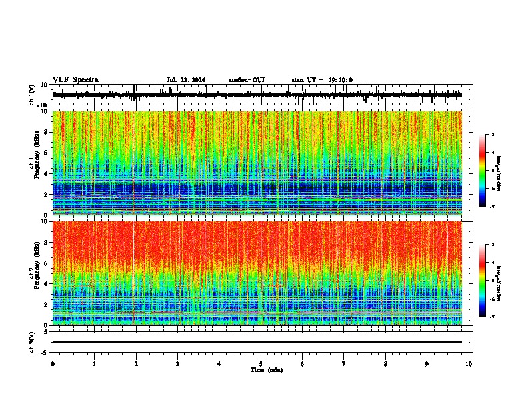The height and width of the screenshot is (408, 528).
Task: Click time axis tick label "7"
Action: [344, 364]
